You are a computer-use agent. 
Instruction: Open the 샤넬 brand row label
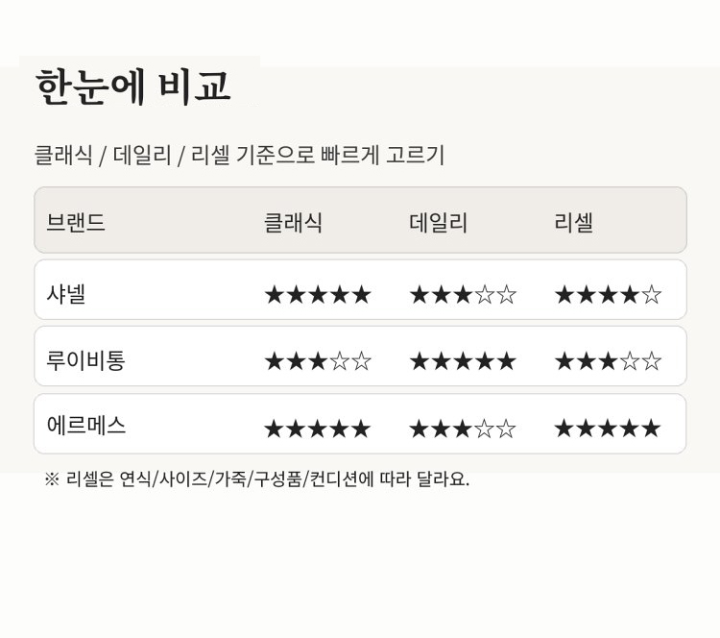click(x=66, y=294)
